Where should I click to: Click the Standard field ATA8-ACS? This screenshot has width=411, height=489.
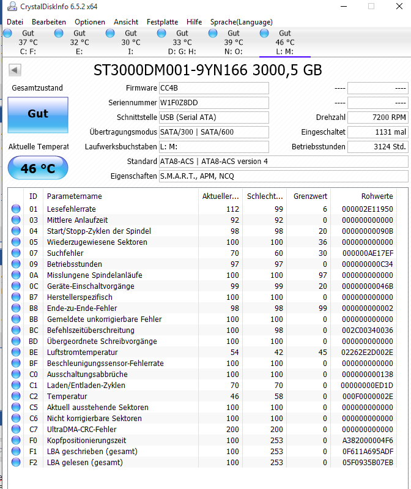click(284, 162)
